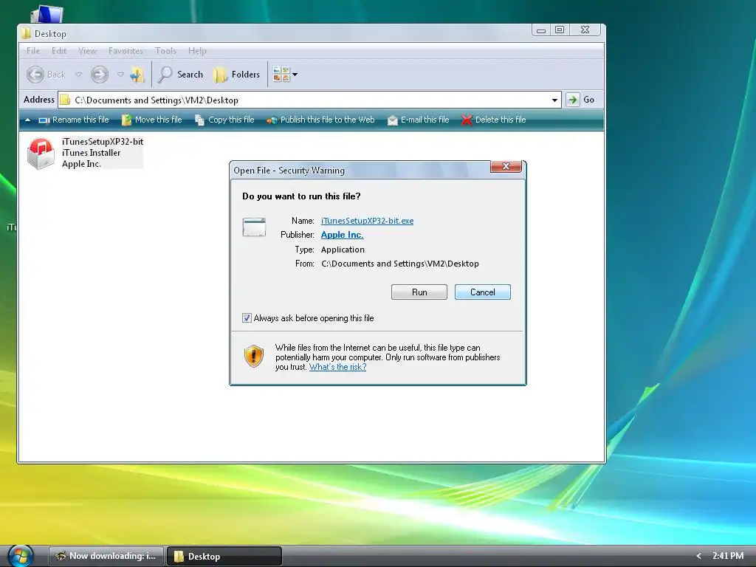
Task: Open the Windows Start orb
Action: (x=20, y=556)
